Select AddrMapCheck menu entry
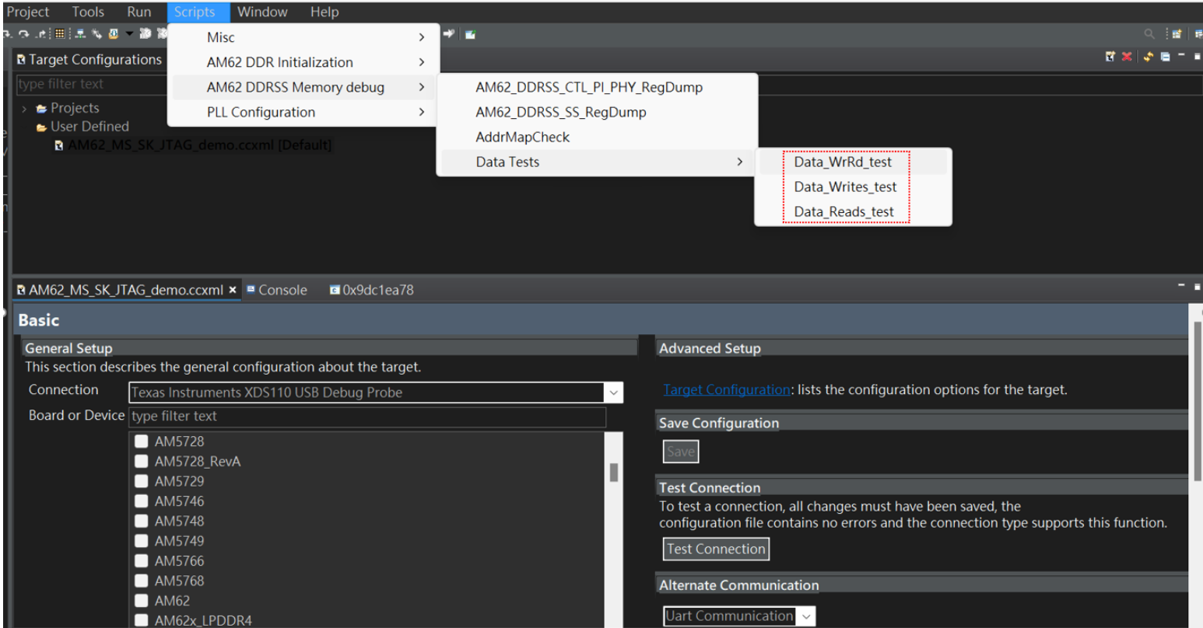 597,137
